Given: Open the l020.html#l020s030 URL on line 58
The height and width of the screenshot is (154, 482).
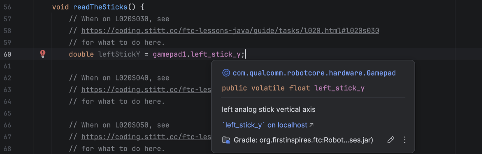Looking at the screenshot, I should (230, 31).
